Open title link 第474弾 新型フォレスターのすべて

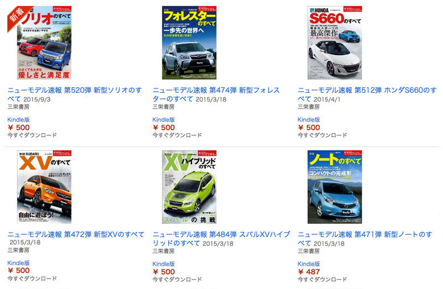(216, 94)
